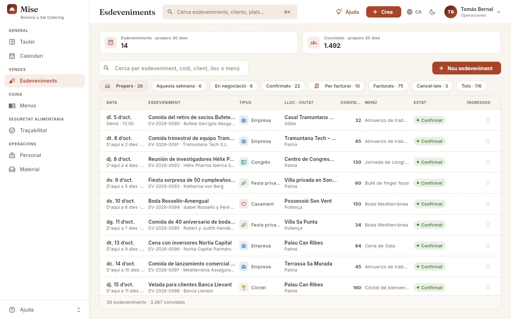Open Tomás Bernal user menu chevron
Viewport: 511px width, 319px height.
[499, 12]
